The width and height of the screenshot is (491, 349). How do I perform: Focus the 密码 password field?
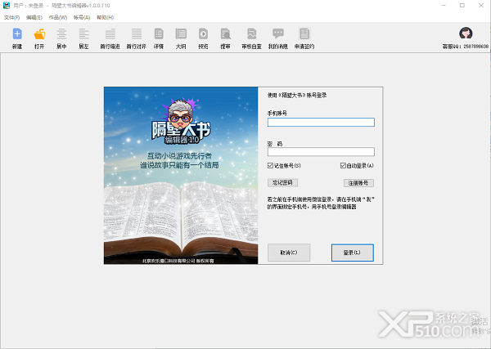(321, 152)
